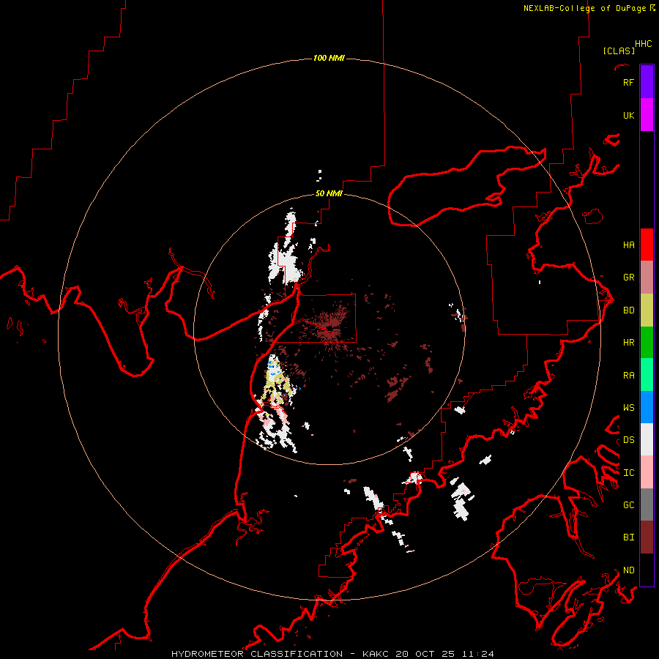The height and width of the screenshot is (659, 659).
Task: Click the white DS legend swatch
Action: coord(647,439)
